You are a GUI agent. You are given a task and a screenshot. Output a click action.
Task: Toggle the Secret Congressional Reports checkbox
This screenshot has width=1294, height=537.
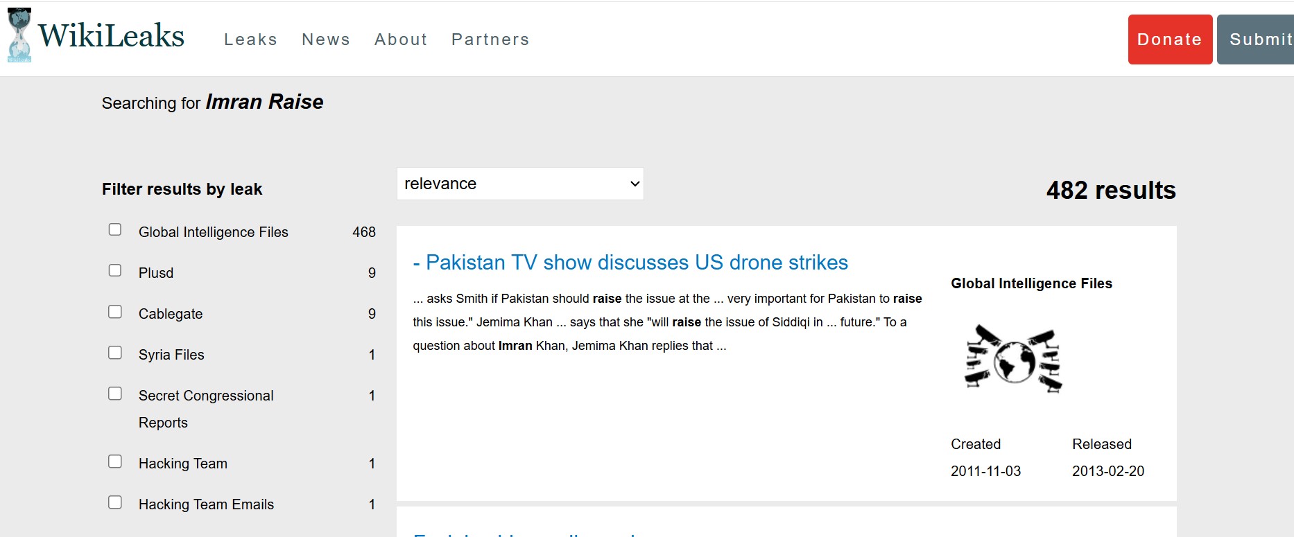(x=115, y=394)
